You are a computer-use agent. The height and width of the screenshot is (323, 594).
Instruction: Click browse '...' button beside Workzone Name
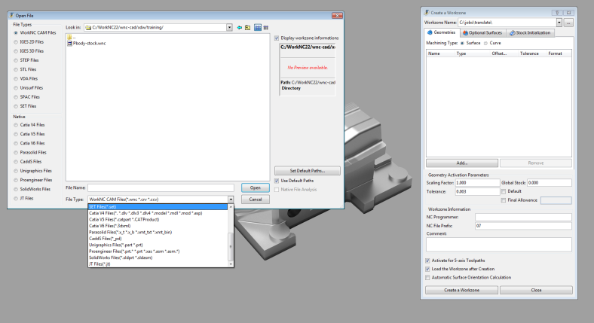click(x=569, y=23)
